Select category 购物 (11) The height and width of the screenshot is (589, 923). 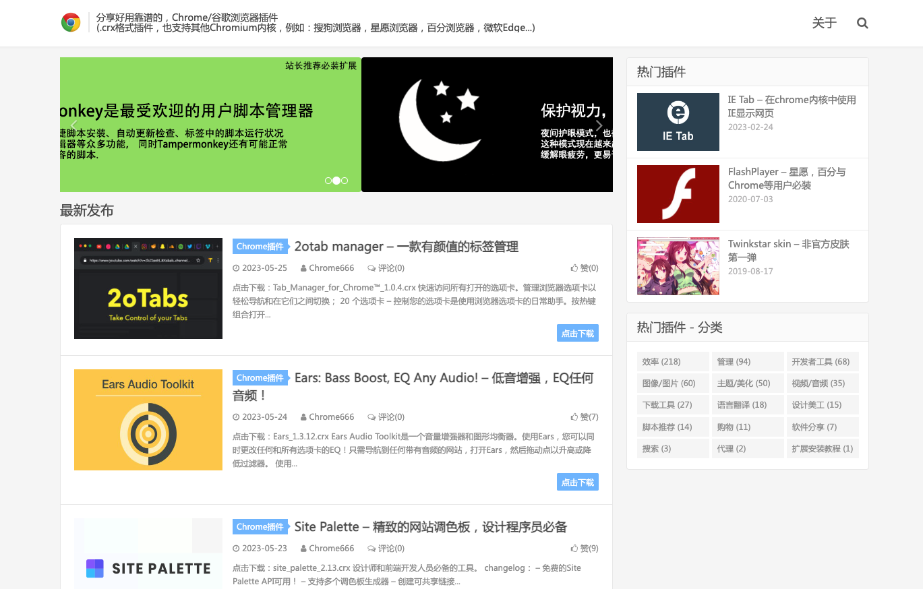coord(747,427)
